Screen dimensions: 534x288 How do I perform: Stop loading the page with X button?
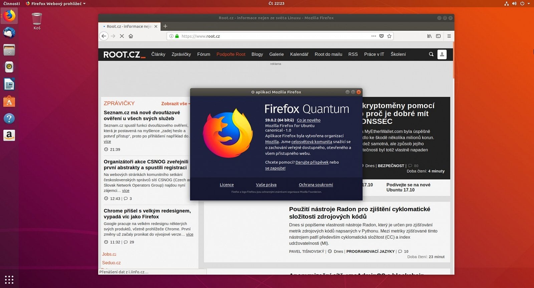point(122,36)
